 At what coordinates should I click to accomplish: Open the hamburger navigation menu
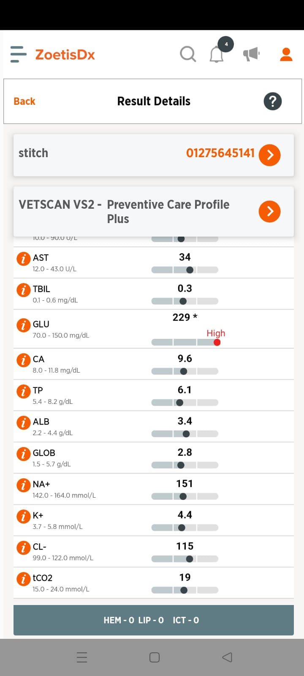pyautogui.click(x=18, y=55)
